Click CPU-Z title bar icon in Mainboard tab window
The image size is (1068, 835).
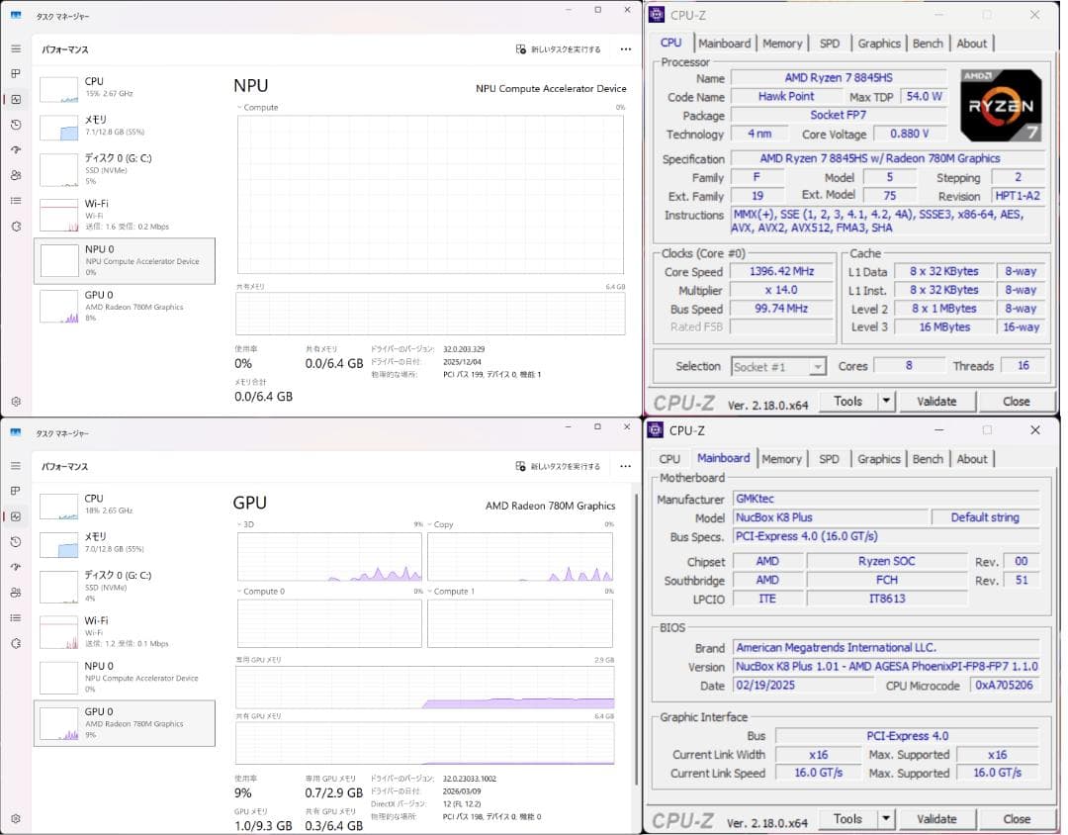pyautogui.click(x=656, y=430)
